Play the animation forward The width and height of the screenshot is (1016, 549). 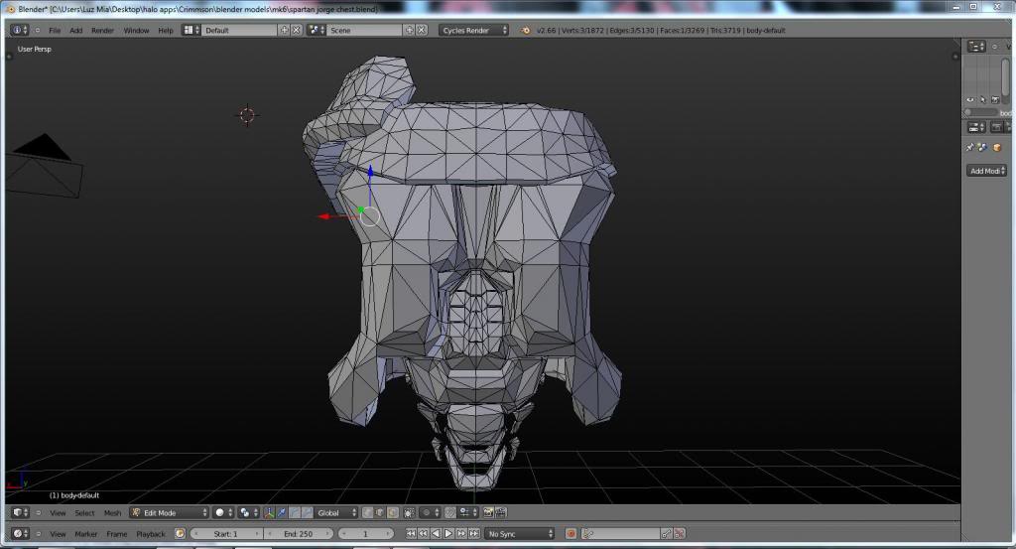click(448, 533)
